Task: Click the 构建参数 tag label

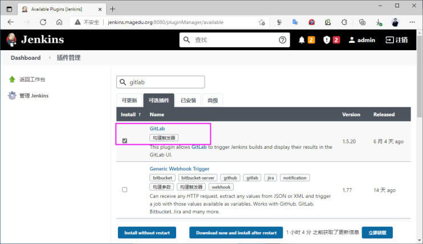Action: 162,187
